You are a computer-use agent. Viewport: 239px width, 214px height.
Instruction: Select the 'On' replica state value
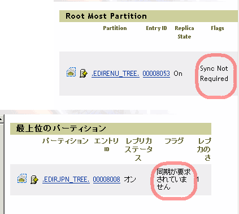[x=178, y=74]
